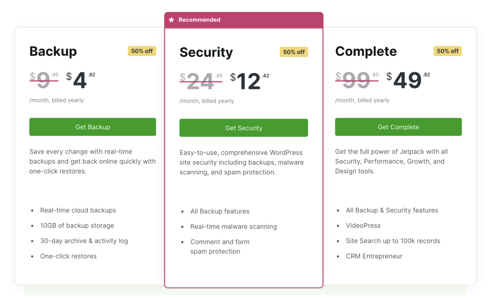Click the VideoPress feature in Complete plan
Image resolution: width=490 pixels, height=298 pixels.
[x=363, y=225]
